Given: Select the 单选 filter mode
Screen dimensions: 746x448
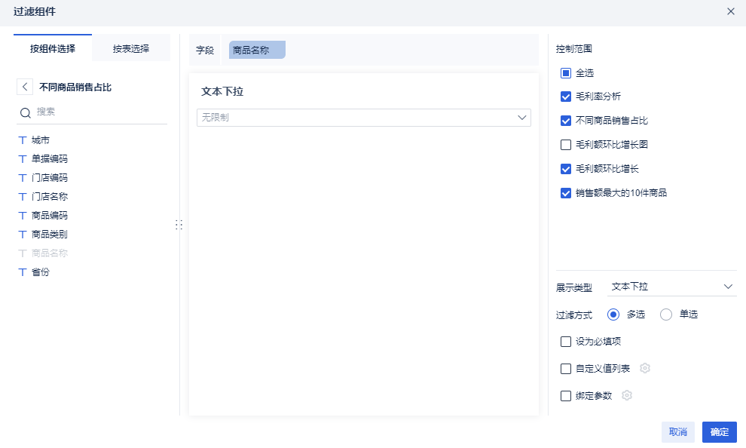Looking at the screenshot, I should click(666, 315).
